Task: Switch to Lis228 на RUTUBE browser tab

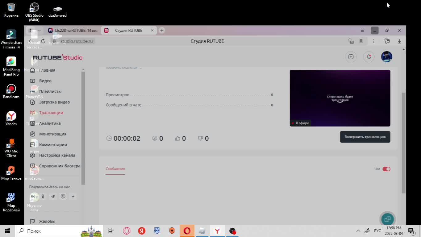Action: coord(73,31)
